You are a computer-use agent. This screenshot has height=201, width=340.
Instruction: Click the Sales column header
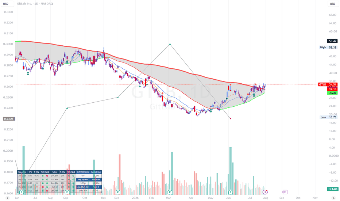(x=55, y=172)
